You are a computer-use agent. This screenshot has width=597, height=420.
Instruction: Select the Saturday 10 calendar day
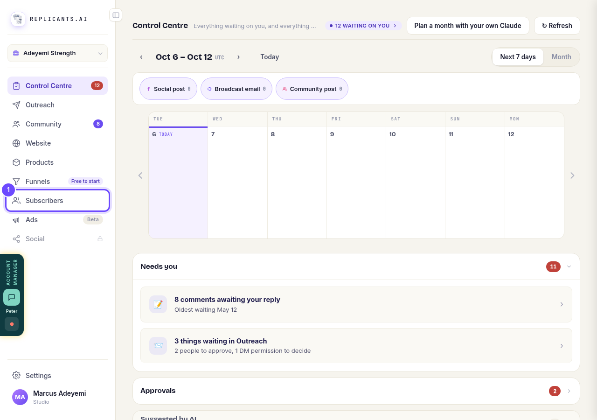(416, 182)
